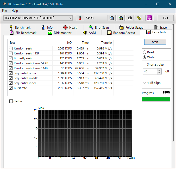The width and height of the screenshot is (176, 169).
Task: Copy text results to clipboard
Action: tap(111, 18)
